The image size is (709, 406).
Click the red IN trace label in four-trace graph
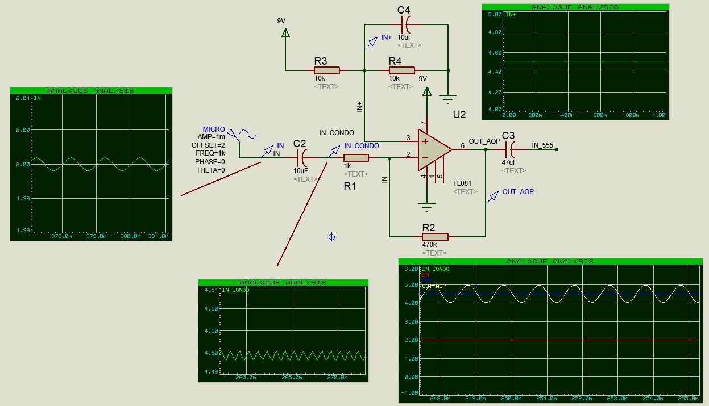click(425, 275)
